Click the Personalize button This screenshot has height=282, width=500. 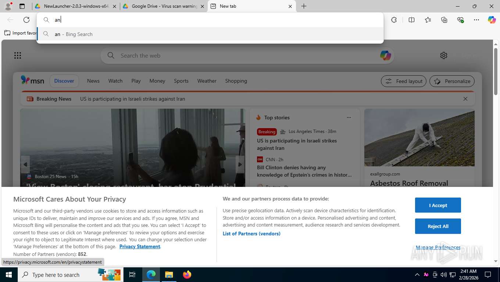click(x=452, y=81)
